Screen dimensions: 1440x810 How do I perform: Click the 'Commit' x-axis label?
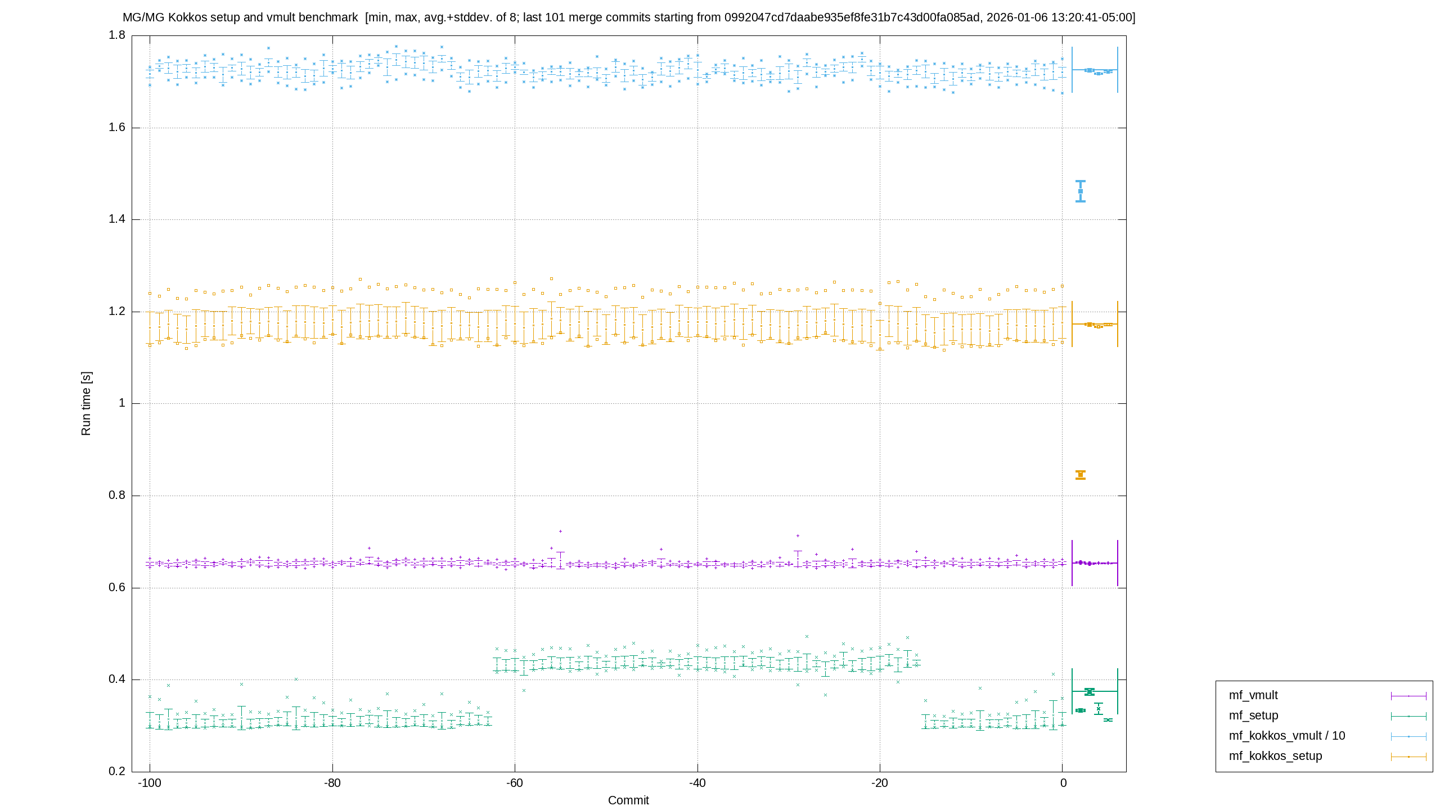tap(628, 800)
